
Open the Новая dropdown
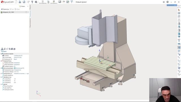pyautogui.click(x=24, y=6)
